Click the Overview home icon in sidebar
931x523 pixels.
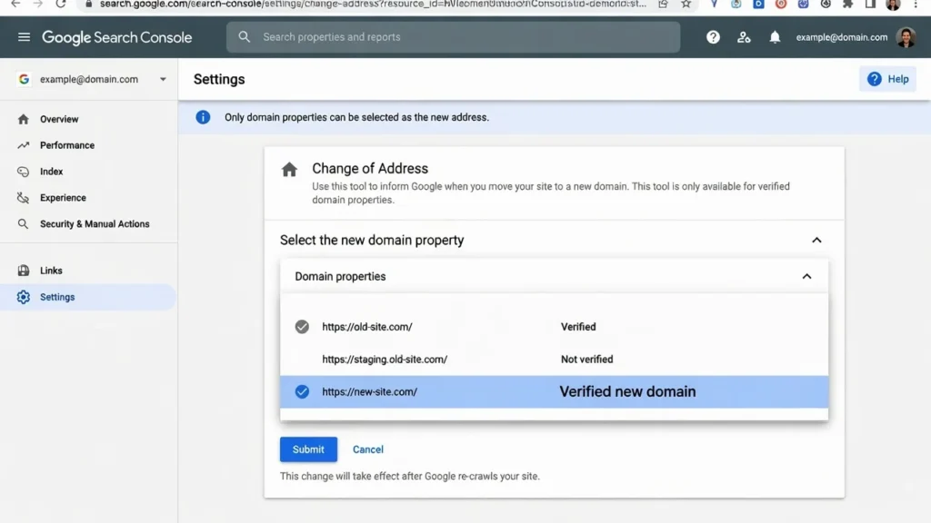click(x=23, y=119)
